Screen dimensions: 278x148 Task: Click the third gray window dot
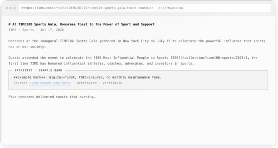click(x=14, y=8)
